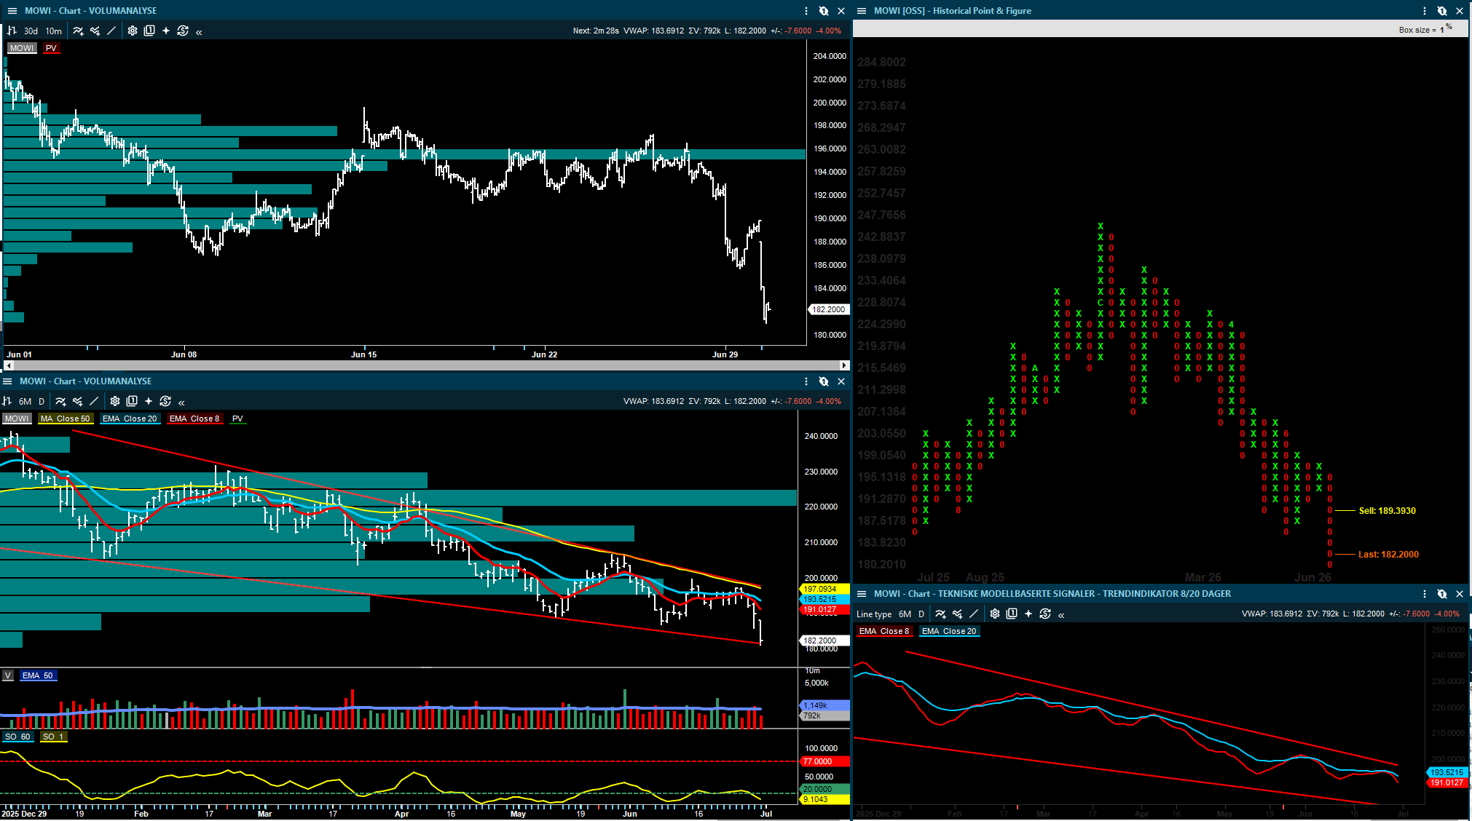Viewport: 1472px width, 821px height.
Task: Activate crosshair tool in 30d chart toolbar
Action: 166,31
